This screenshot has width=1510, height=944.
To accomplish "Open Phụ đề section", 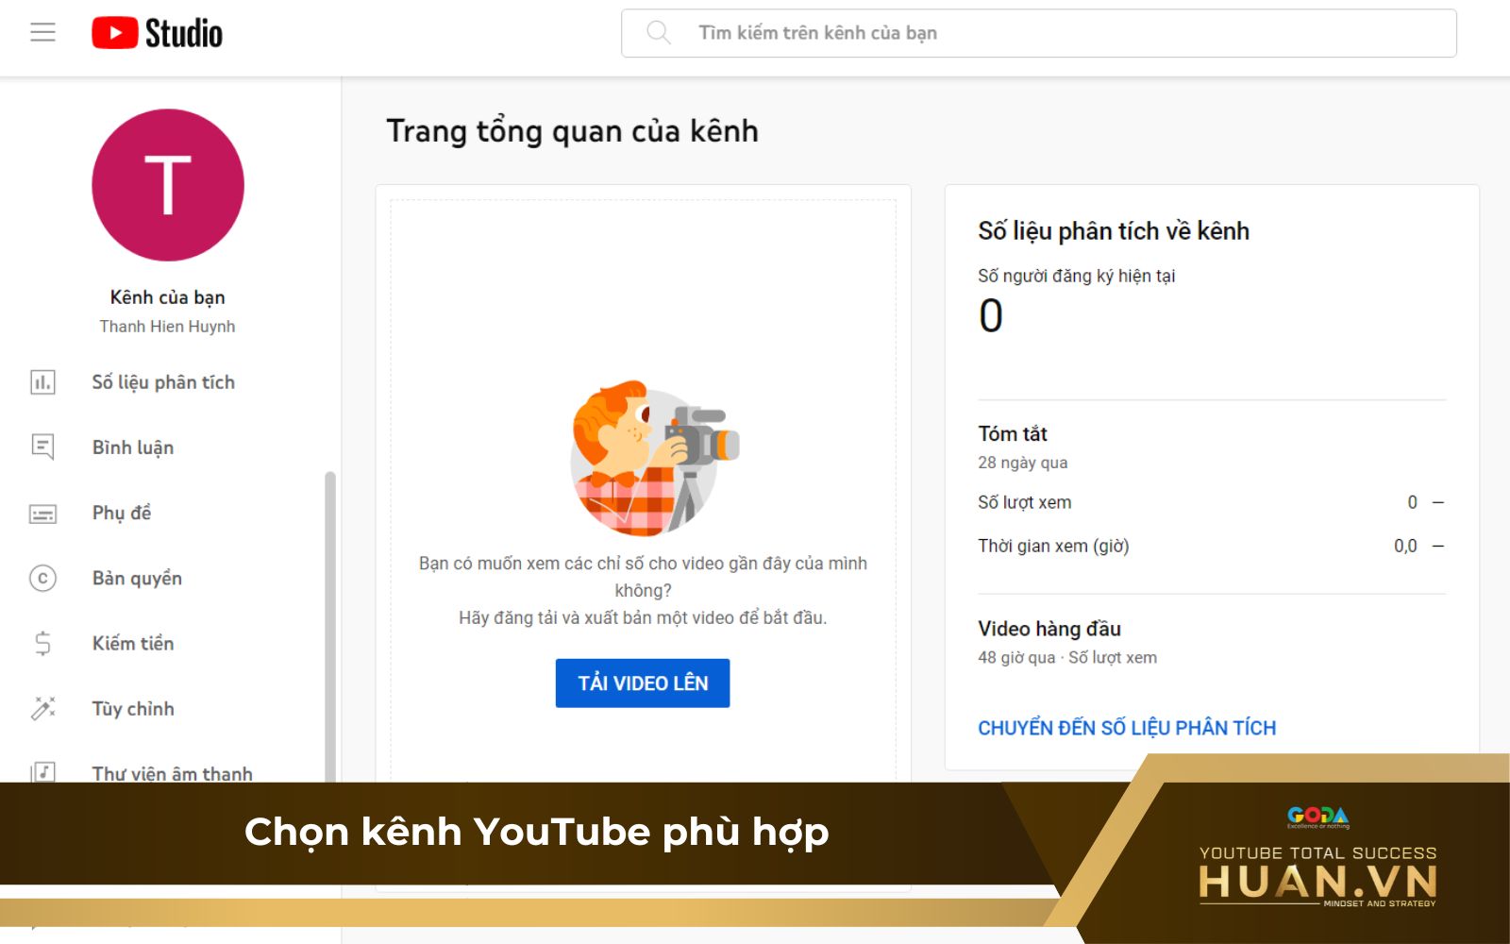I will [x=122, y=513].
